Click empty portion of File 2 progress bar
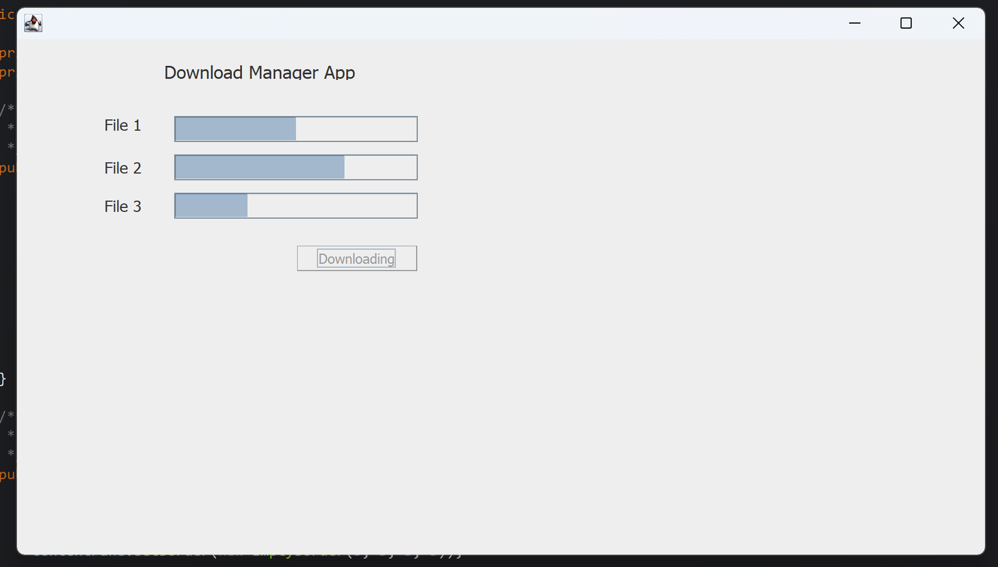The image size is (998, 567). (380, 168)
